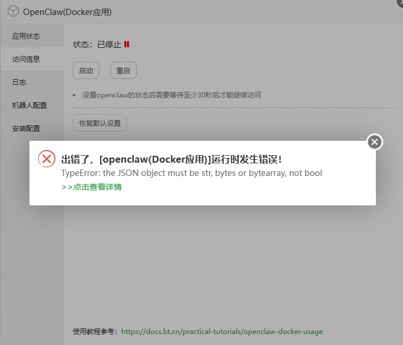Click the OpenClaw cube icon in the title
The width and height of the screenshot is (403, 345).
[13, 12]
